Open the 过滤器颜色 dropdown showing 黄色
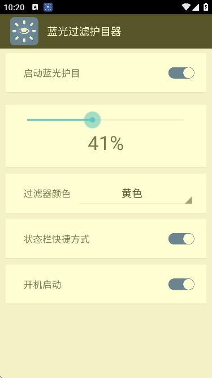The height and width of the screenshot is (378, 212). coord(136,194)
